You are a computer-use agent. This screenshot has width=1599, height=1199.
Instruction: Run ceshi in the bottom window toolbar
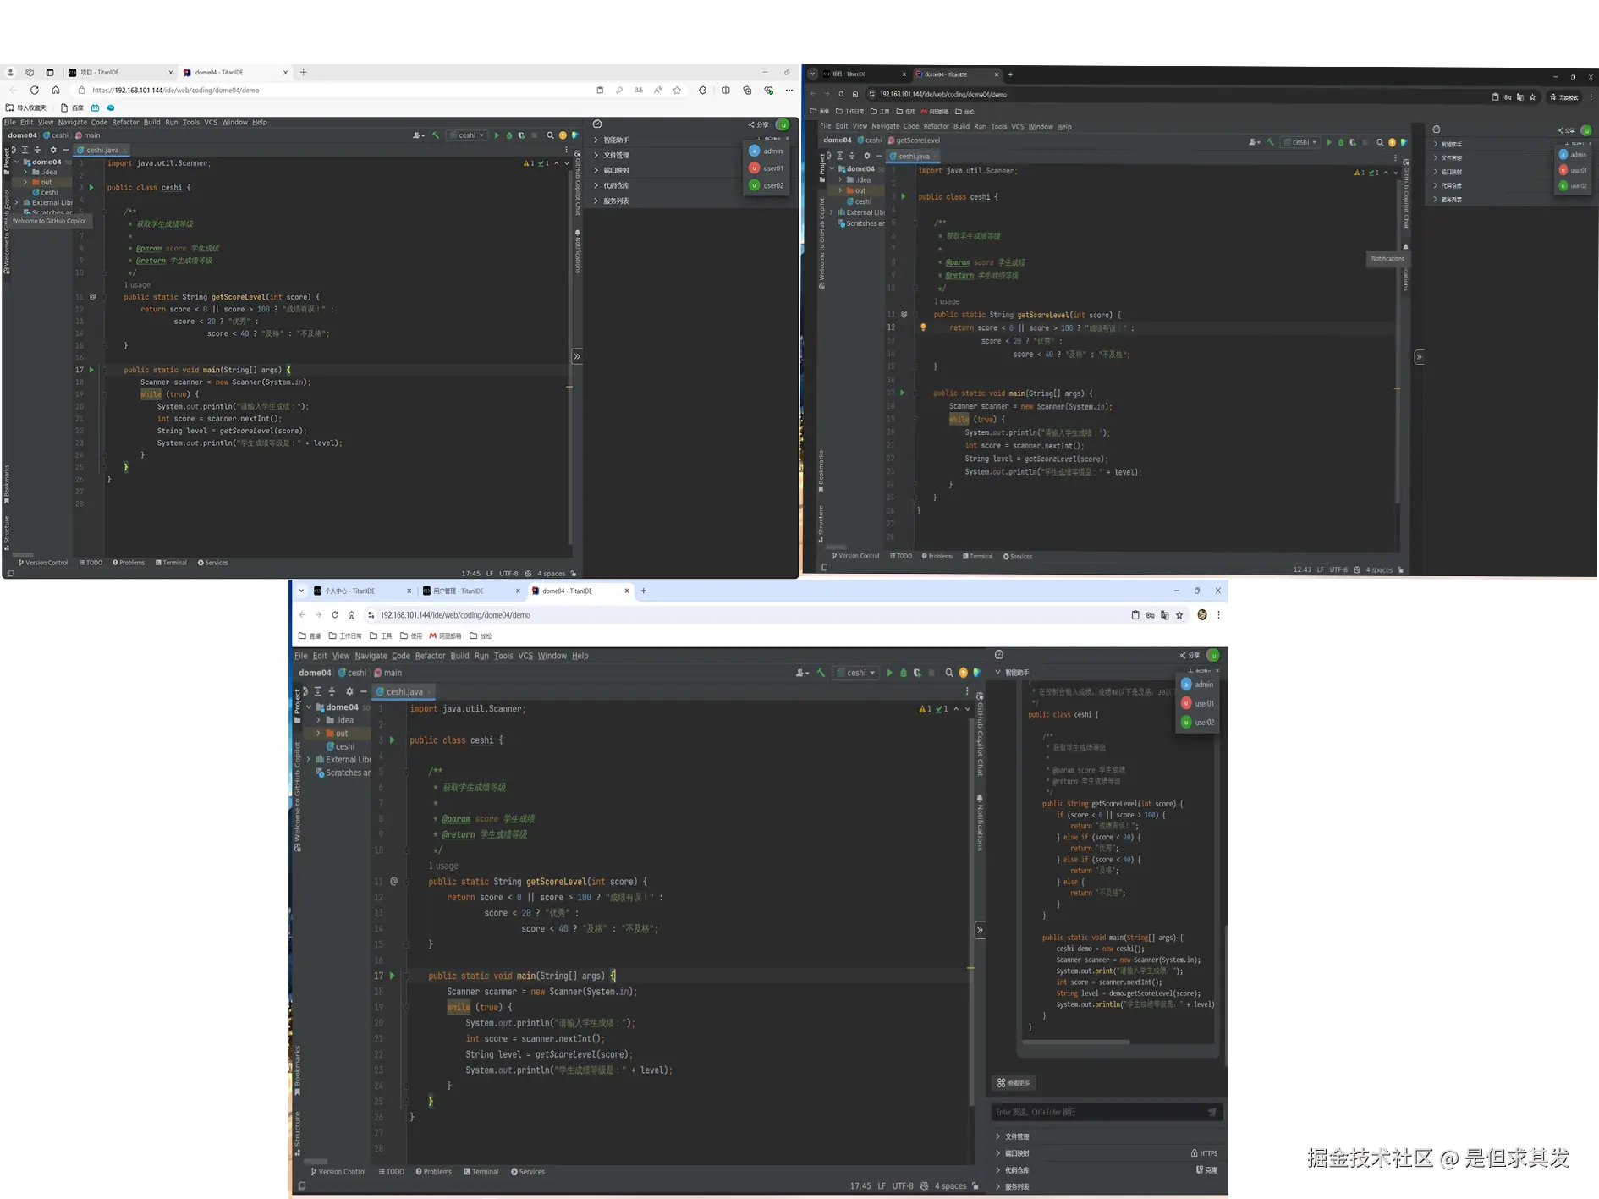(889, 673)
